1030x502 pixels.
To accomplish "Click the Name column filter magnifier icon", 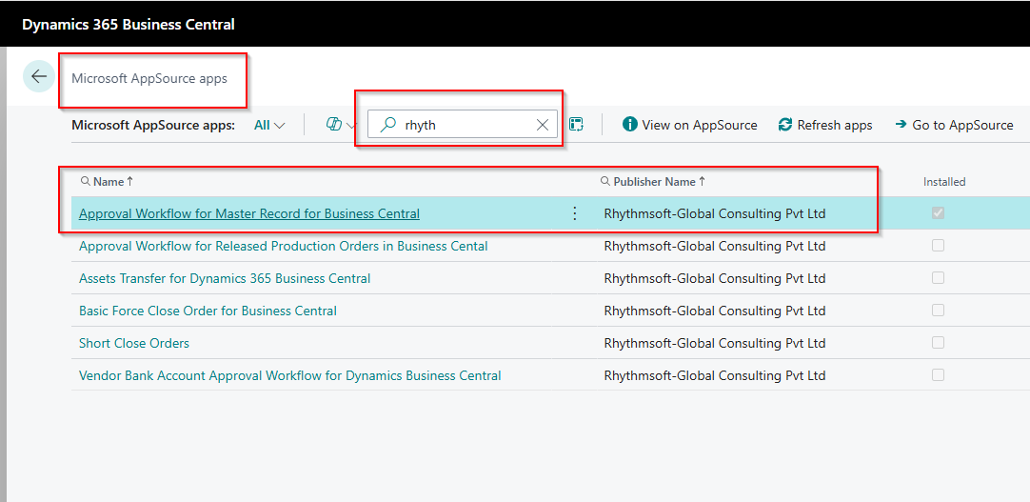I will pos(85,181).
